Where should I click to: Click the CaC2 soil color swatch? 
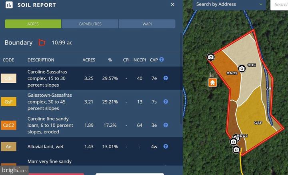tap(8, 125)
